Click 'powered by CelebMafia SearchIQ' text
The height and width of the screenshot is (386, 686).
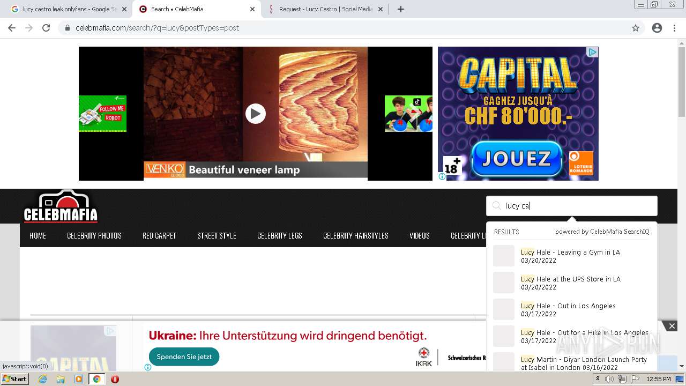pyautogui.click(x=602, y=232)
